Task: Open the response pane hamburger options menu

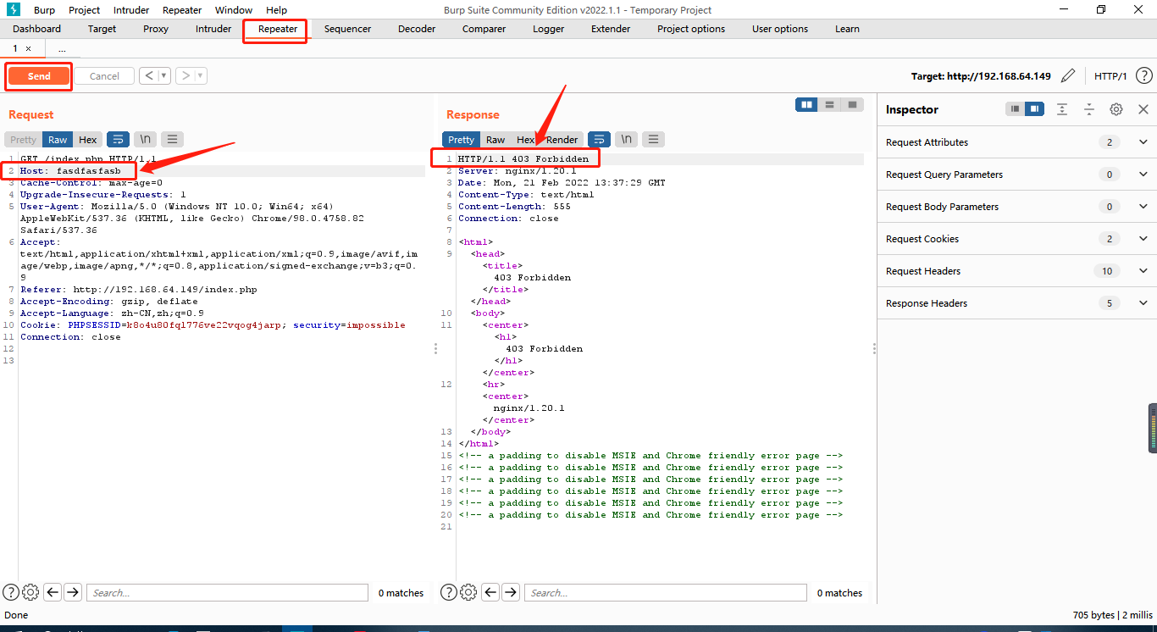Action: (652, 140)
